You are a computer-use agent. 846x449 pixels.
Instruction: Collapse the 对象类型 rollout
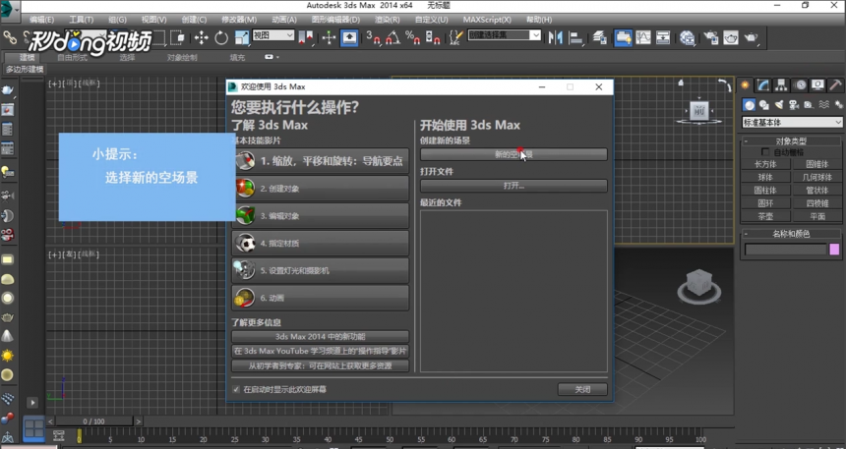[791, 141]
